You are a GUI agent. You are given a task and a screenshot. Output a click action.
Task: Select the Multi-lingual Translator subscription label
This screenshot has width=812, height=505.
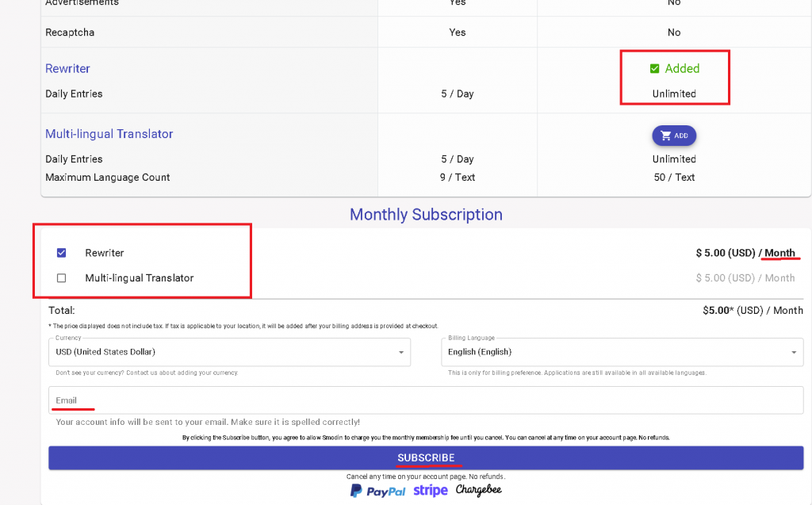coord(140,278)
